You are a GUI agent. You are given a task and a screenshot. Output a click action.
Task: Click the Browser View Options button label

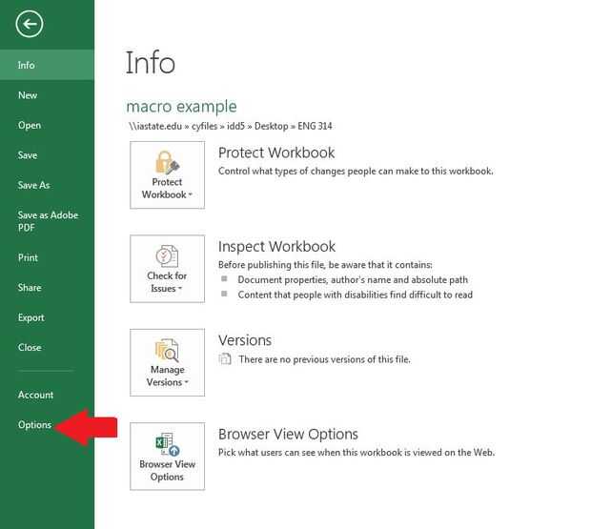point(168,470)
